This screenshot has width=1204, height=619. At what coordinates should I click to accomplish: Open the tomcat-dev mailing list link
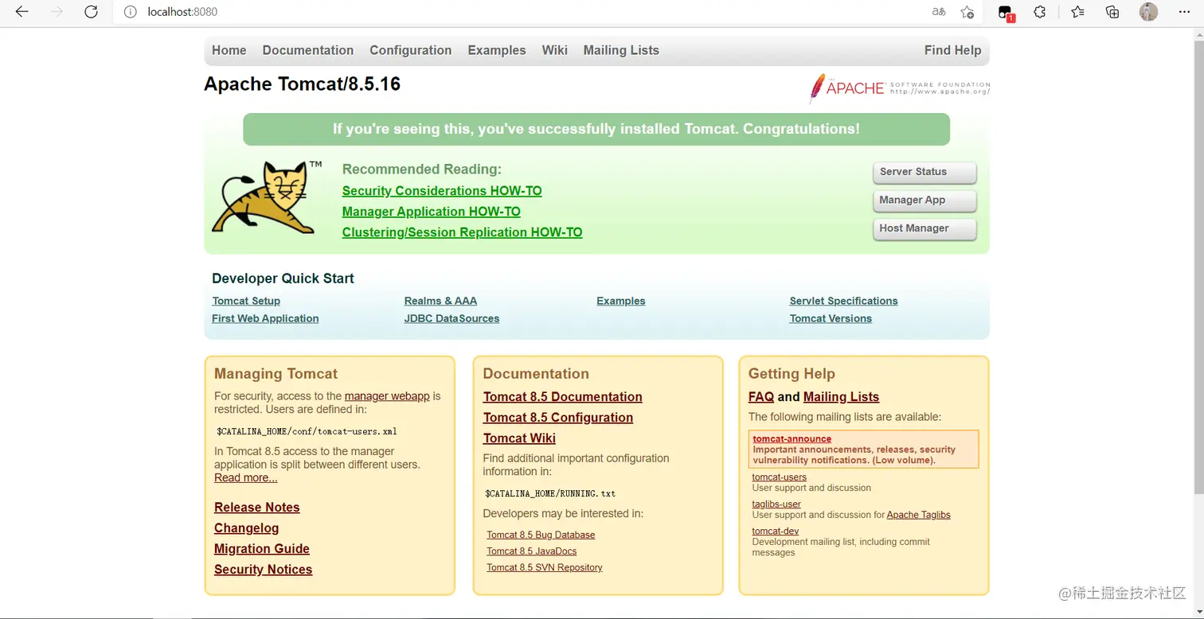[x=776, y=531]
